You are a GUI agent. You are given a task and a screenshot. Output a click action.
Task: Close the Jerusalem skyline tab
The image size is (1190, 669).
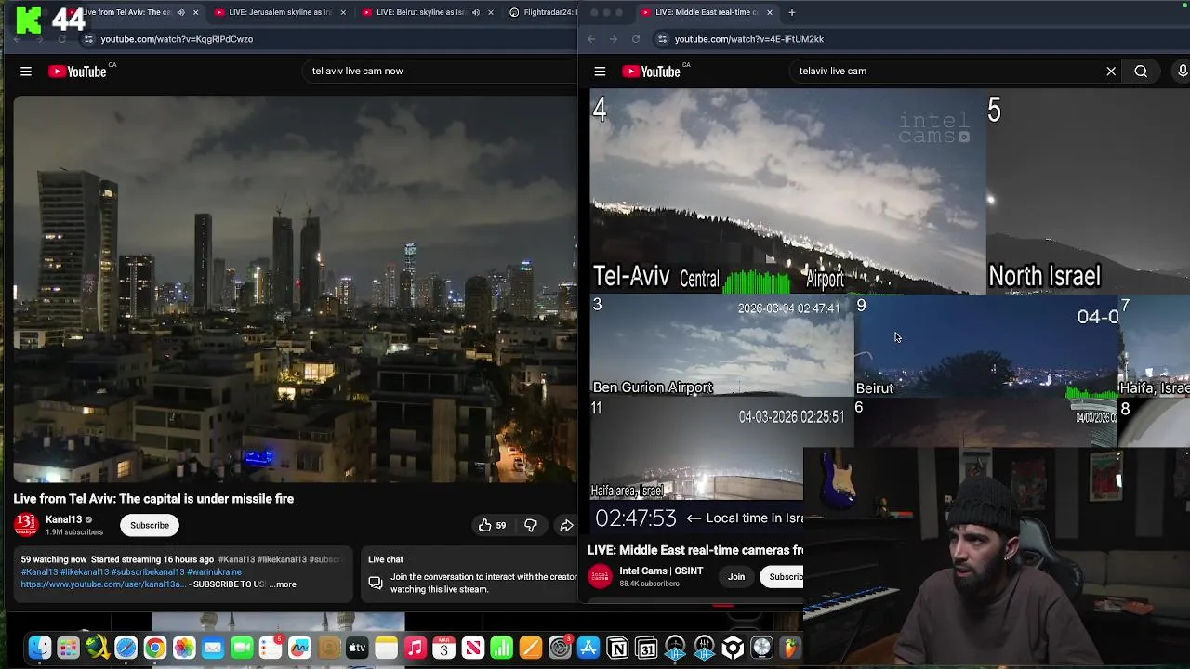343,12
